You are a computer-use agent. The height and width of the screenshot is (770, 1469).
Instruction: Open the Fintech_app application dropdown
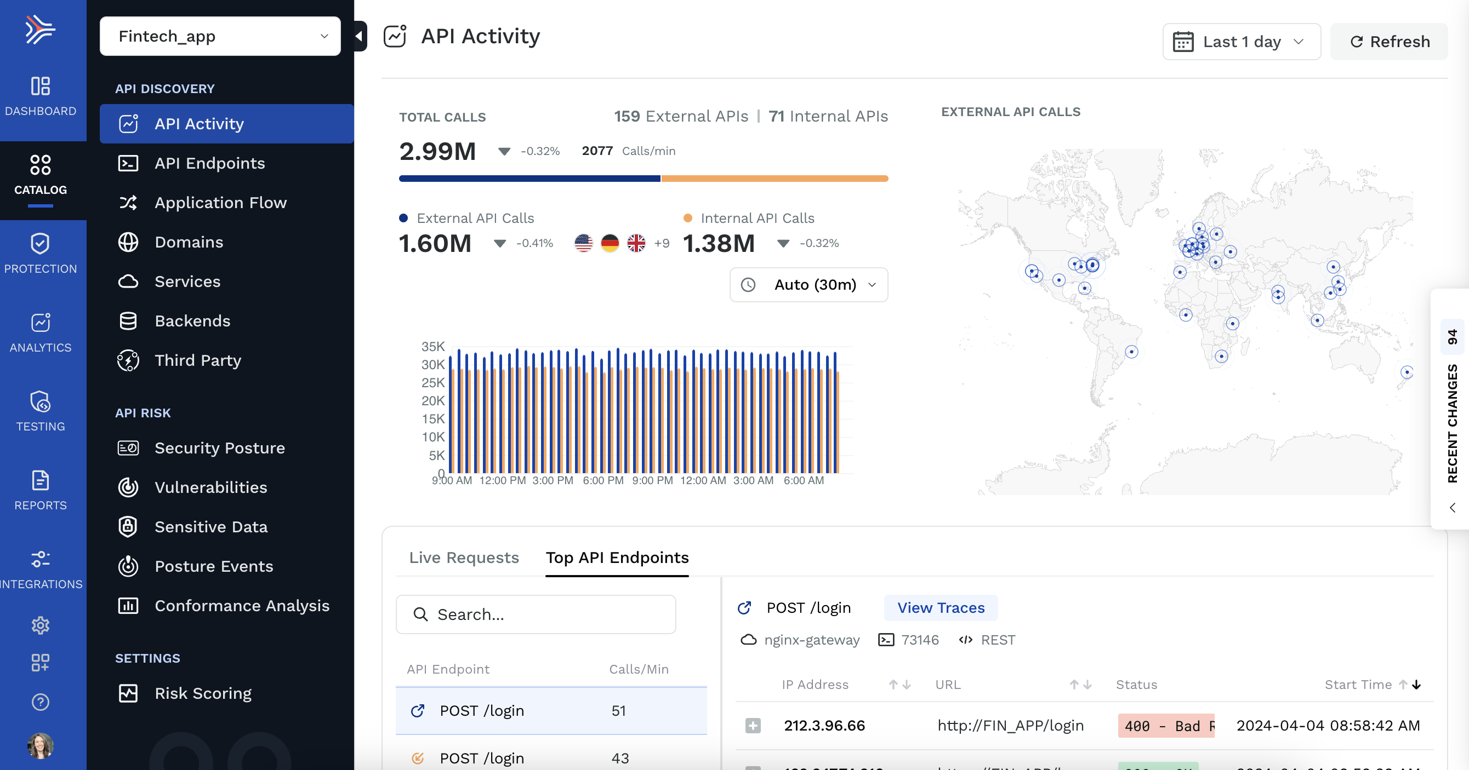tap(220, 37)
